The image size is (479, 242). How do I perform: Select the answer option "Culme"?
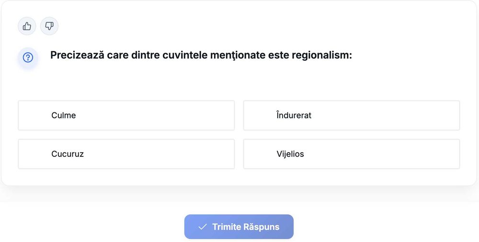tap(126, 115)
